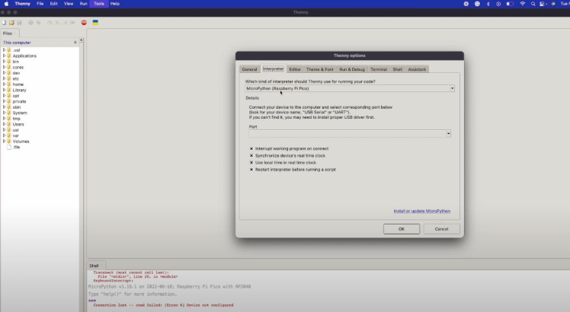Switch to the Theme & Font tab
Image resolution: width=570 pixels, height=312 pixels.
pos(320,69)
